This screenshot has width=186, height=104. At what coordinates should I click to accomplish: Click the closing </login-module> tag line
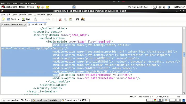tap(58, 82)
